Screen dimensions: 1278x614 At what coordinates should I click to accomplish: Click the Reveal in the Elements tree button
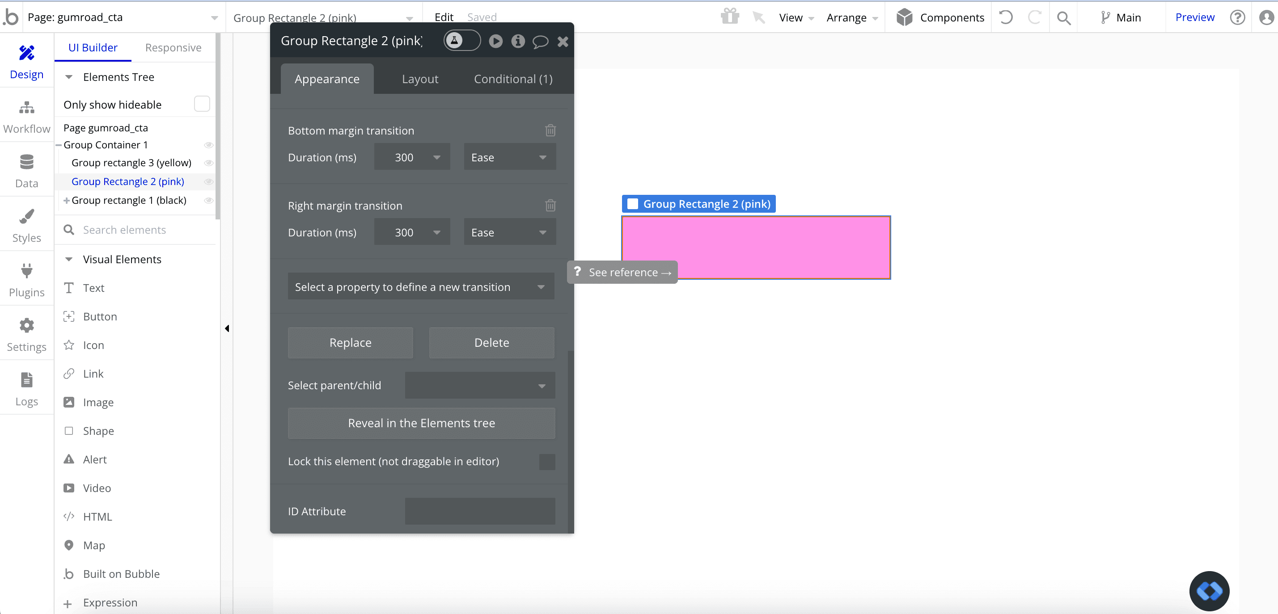(x=421, y=423)
